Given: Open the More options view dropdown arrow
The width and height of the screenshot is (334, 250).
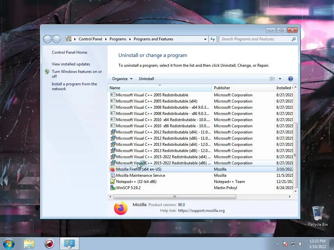Looking at the screenshot, I should (x=280, y=79).
